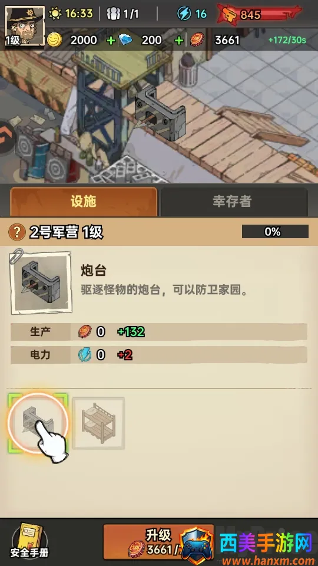Select the 设施 tab

click(x=84, y=202)
